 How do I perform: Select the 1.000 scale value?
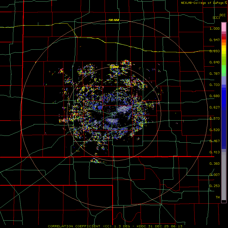point(215,28)
